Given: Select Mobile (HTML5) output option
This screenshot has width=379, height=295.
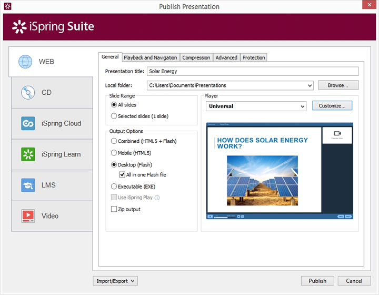Looking at the screenshot, I should [114, 153].
